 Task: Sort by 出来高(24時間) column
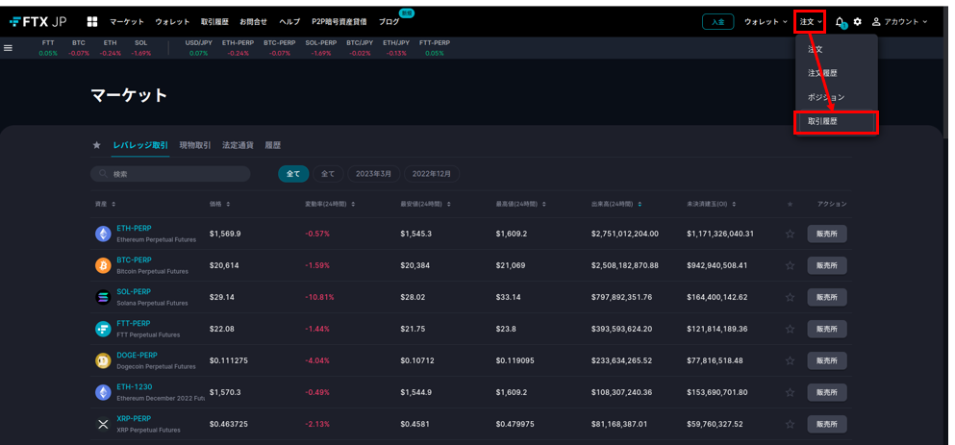[x=616, y=204]
